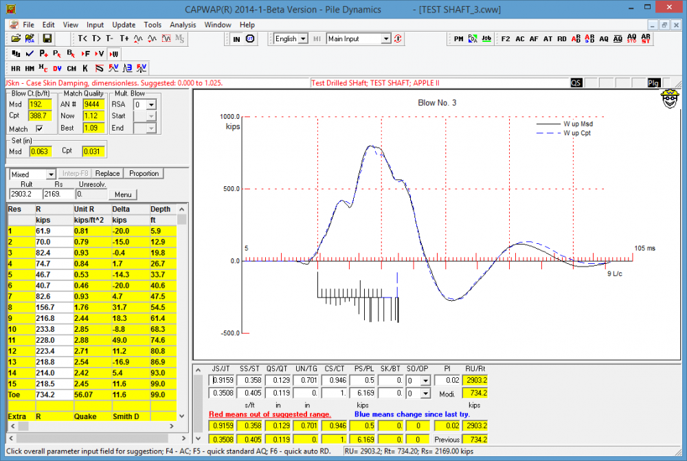The width and height of the screenshot is (687, 461).
Task: Click the Proportion button
Action: (x=144, y=174)
